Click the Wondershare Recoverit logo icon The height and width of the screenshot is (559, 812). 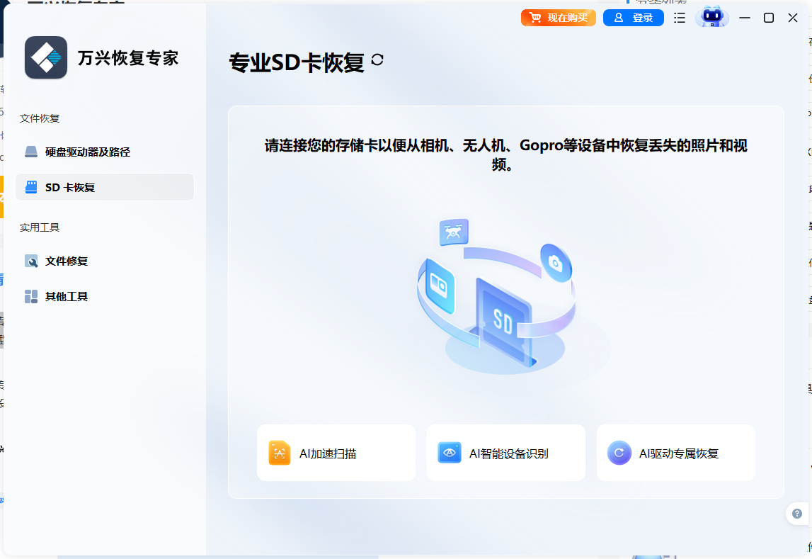pos(46,57)
